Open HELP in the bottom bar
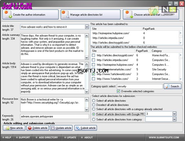 tap(7, 137)
